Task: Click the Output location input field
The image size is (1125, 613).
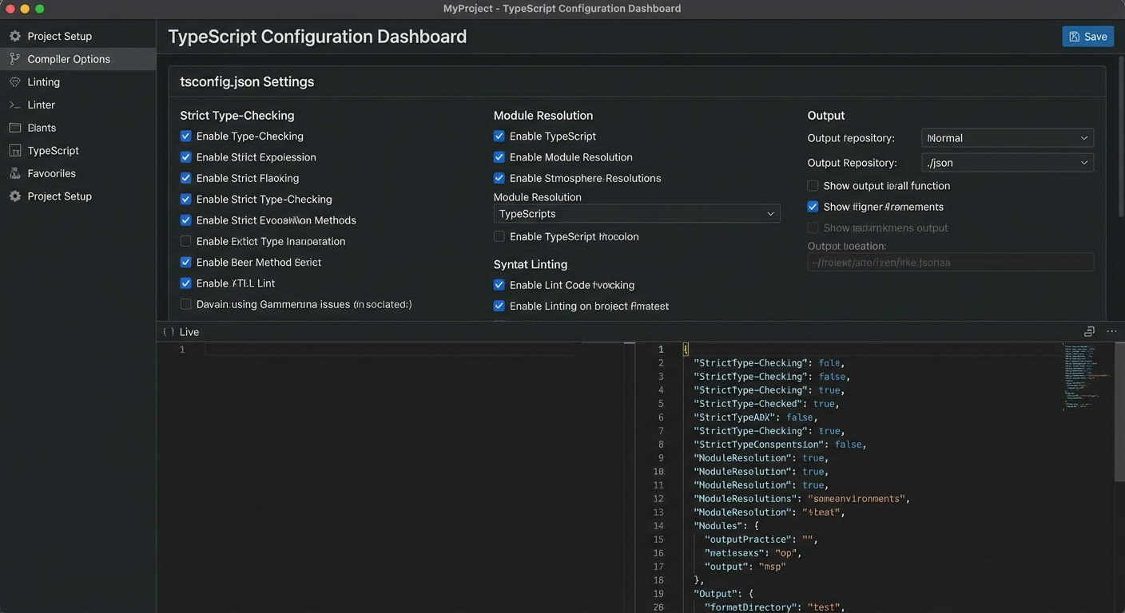Action: pos(950,263)
